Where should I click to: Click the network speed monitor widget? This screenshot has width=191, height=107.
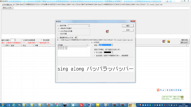172,98
